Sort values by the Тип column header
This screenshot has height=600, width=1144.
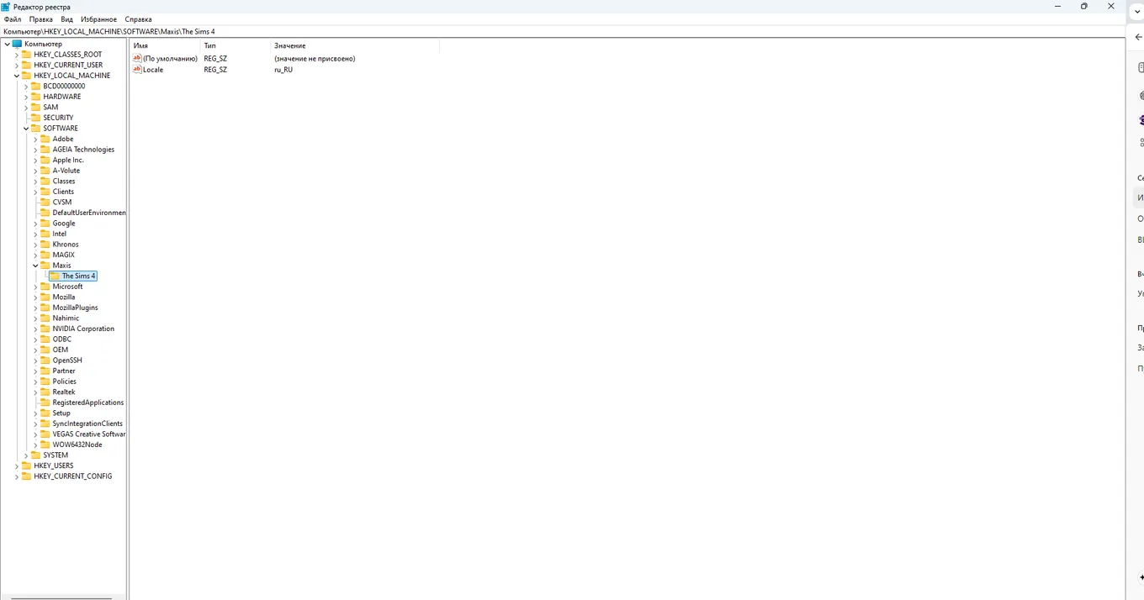(236, 45)
